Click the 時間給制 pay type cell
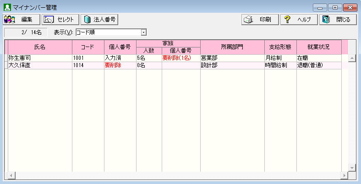The image size is (361, 184). point(280,65)
